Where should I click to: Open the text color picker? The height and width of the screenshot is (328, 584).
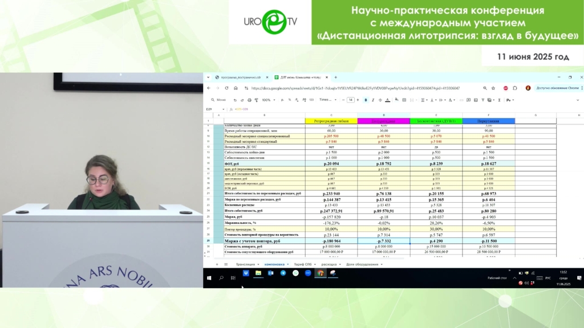click(388, 100)
